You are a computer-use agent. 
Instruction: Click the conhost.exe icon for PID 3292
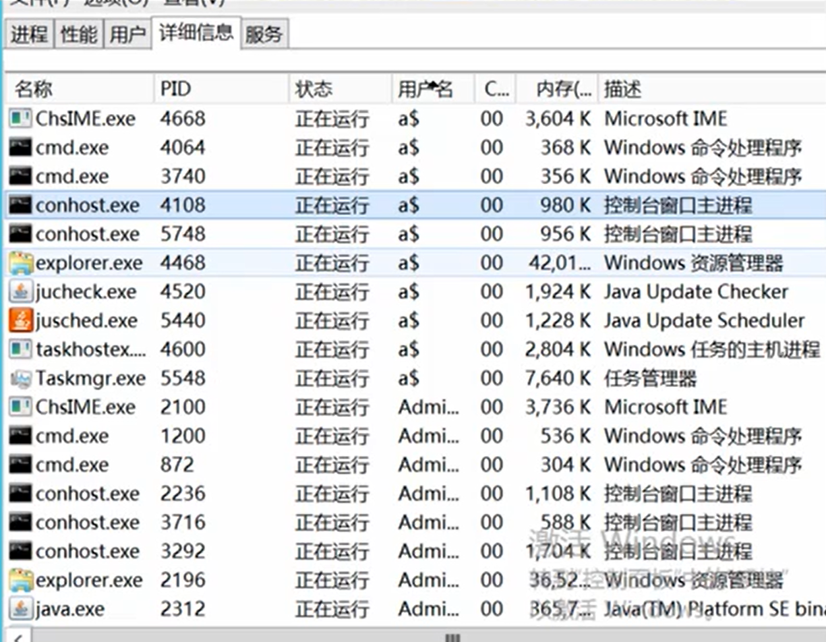[x=21, y=552]
